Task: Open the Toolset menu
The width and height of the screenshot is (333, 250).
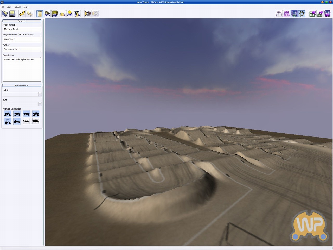Action: tap(17, 7)
